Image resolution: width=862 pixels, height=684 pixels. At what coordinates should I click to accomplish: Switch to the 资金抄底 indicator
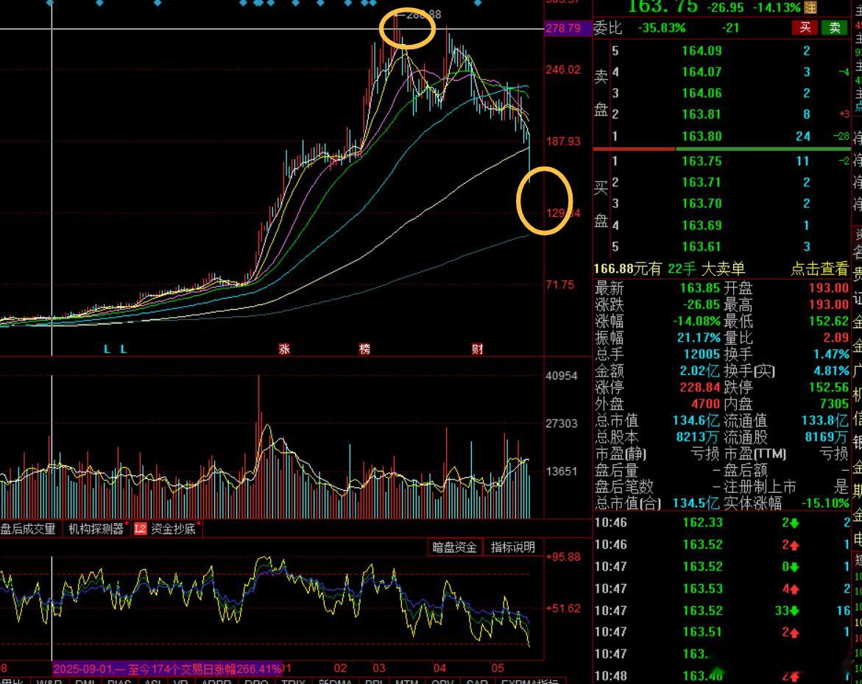(x=172, y=529)
